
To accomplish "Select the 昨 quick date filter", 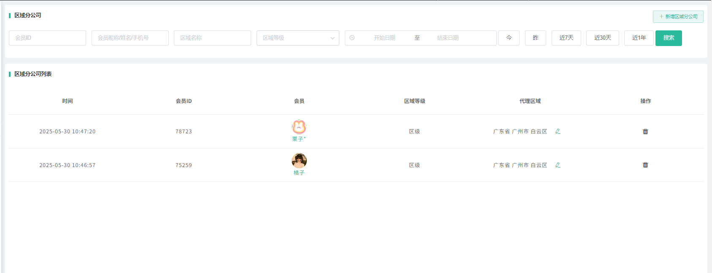I will [535, 38].
